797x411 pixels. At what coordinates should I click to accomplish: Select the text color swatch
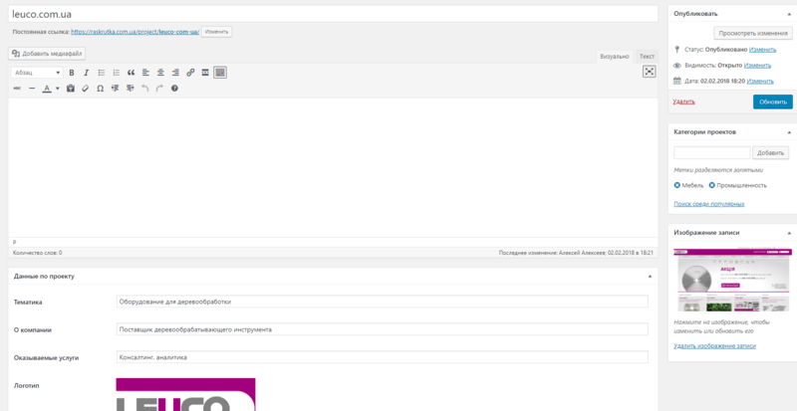point(47,89)
